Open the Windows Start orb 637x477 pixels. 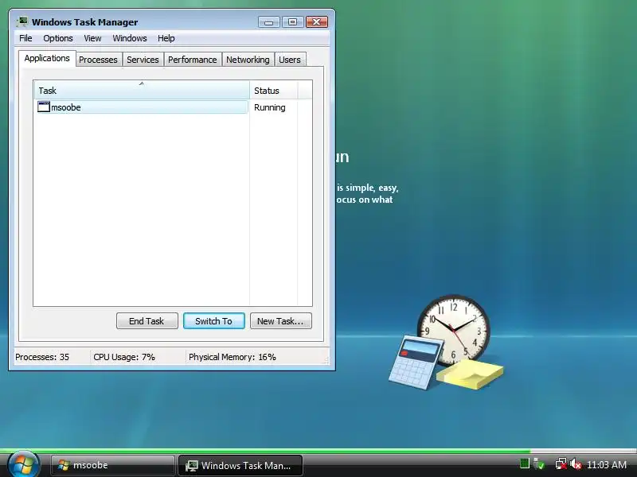(x=23, y=465)
